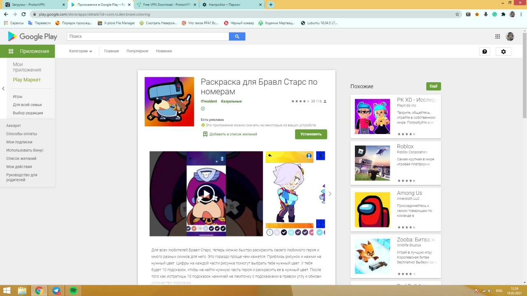This screenshot has height=296, width=527.
Task: Add the app to the wishlist
Action: click(230, 134)
